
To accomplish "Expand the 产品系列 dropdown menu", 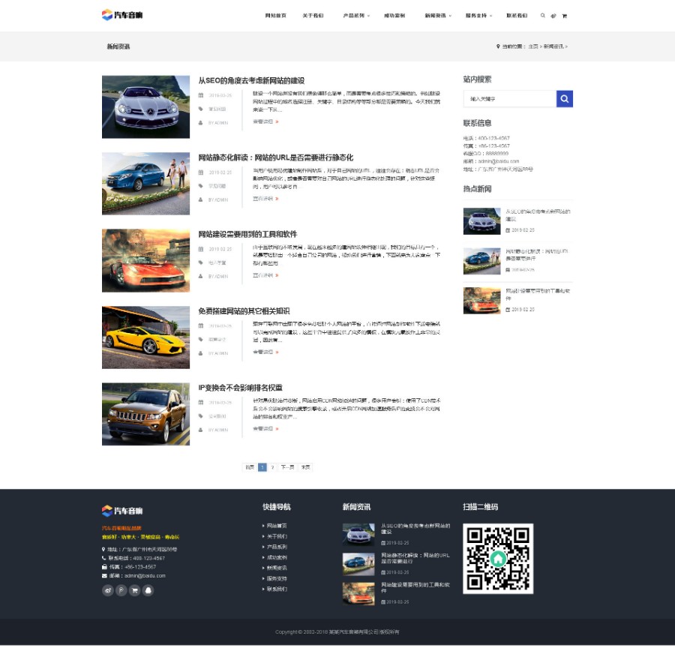I will pyautogui.click(x=355, y=16).
